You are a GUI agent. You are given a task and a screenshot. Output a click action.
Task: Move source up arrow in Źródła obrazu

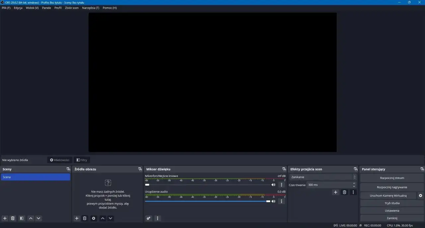[x=103, y=218]
